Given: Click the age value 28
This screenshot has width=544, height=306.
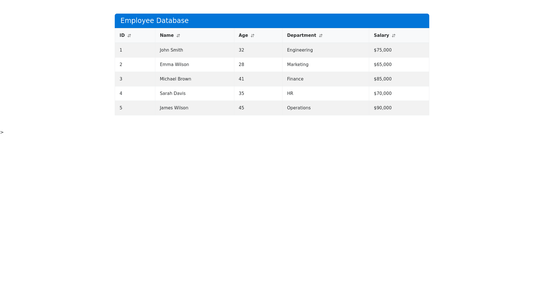Looking at the screenshot, I should 241,65.
